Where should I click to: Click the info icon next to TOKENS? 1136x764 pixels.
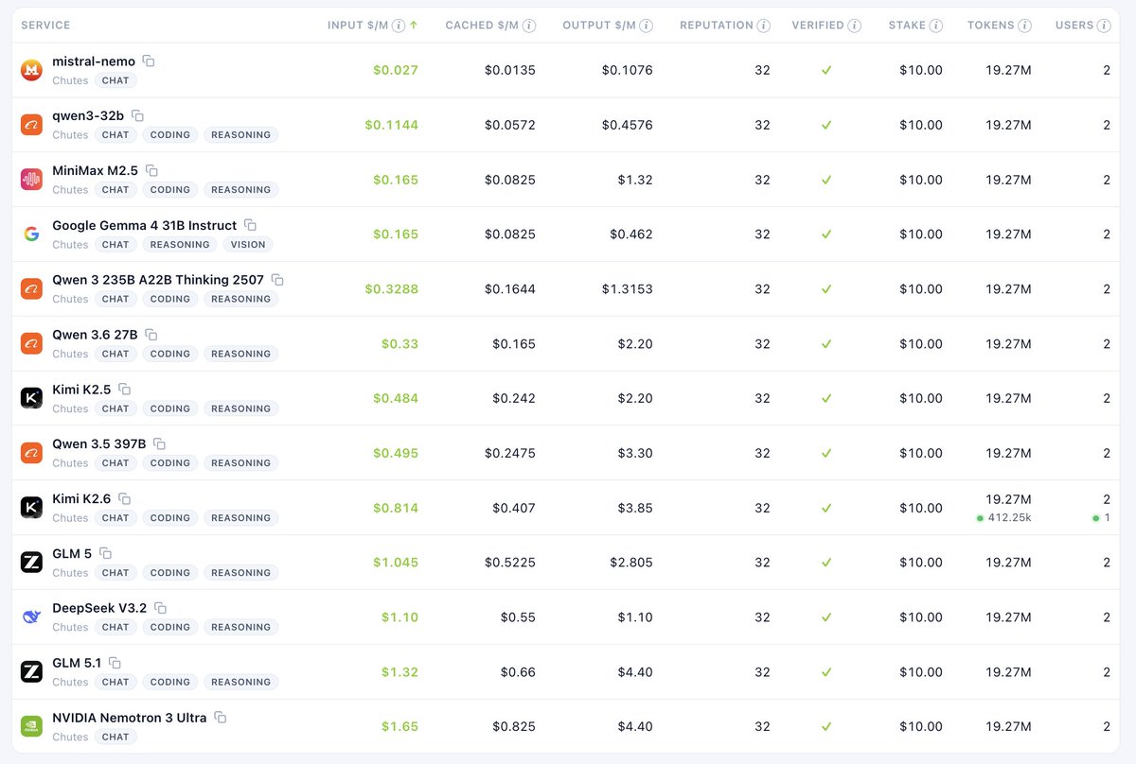(x=1025, y=26)
